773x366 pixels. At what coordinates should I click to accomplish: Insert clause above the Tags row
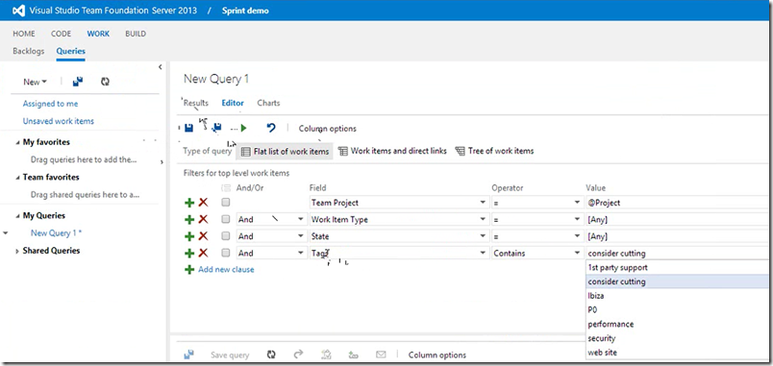[189, 253]
